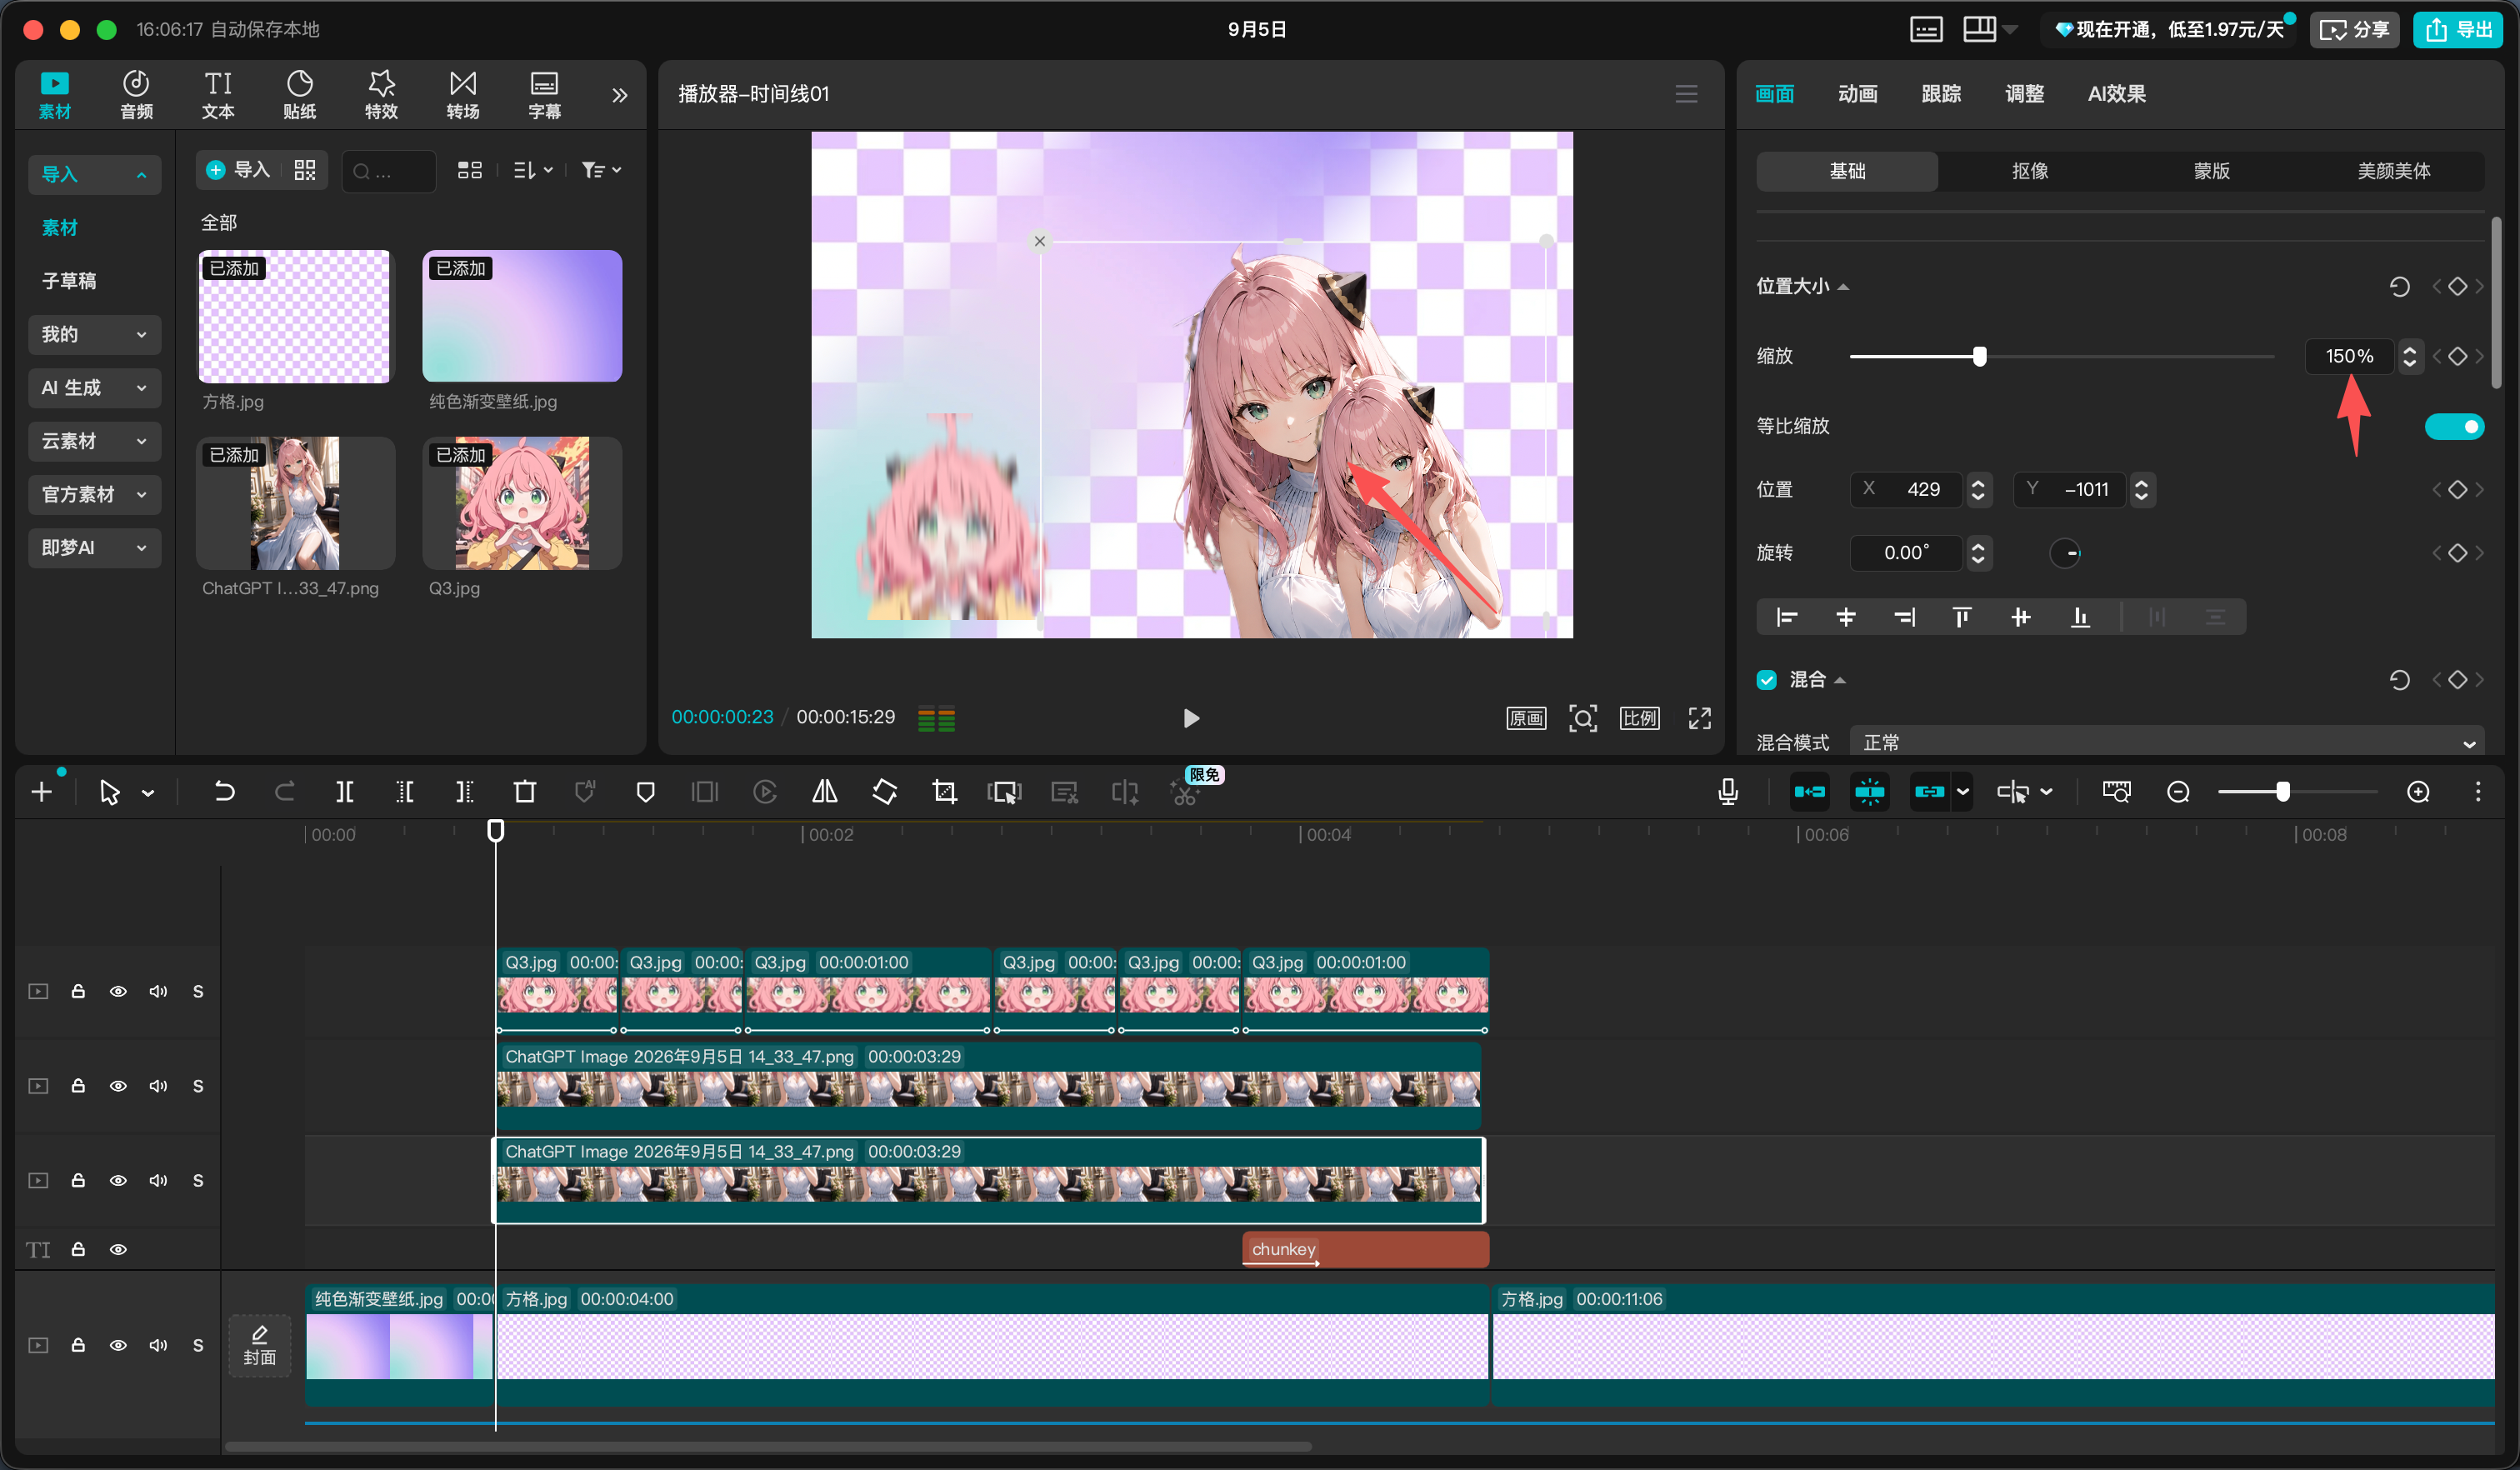
Task: Click the mirror flip icon in timeline toolbar
Action: tap(825, 792)
